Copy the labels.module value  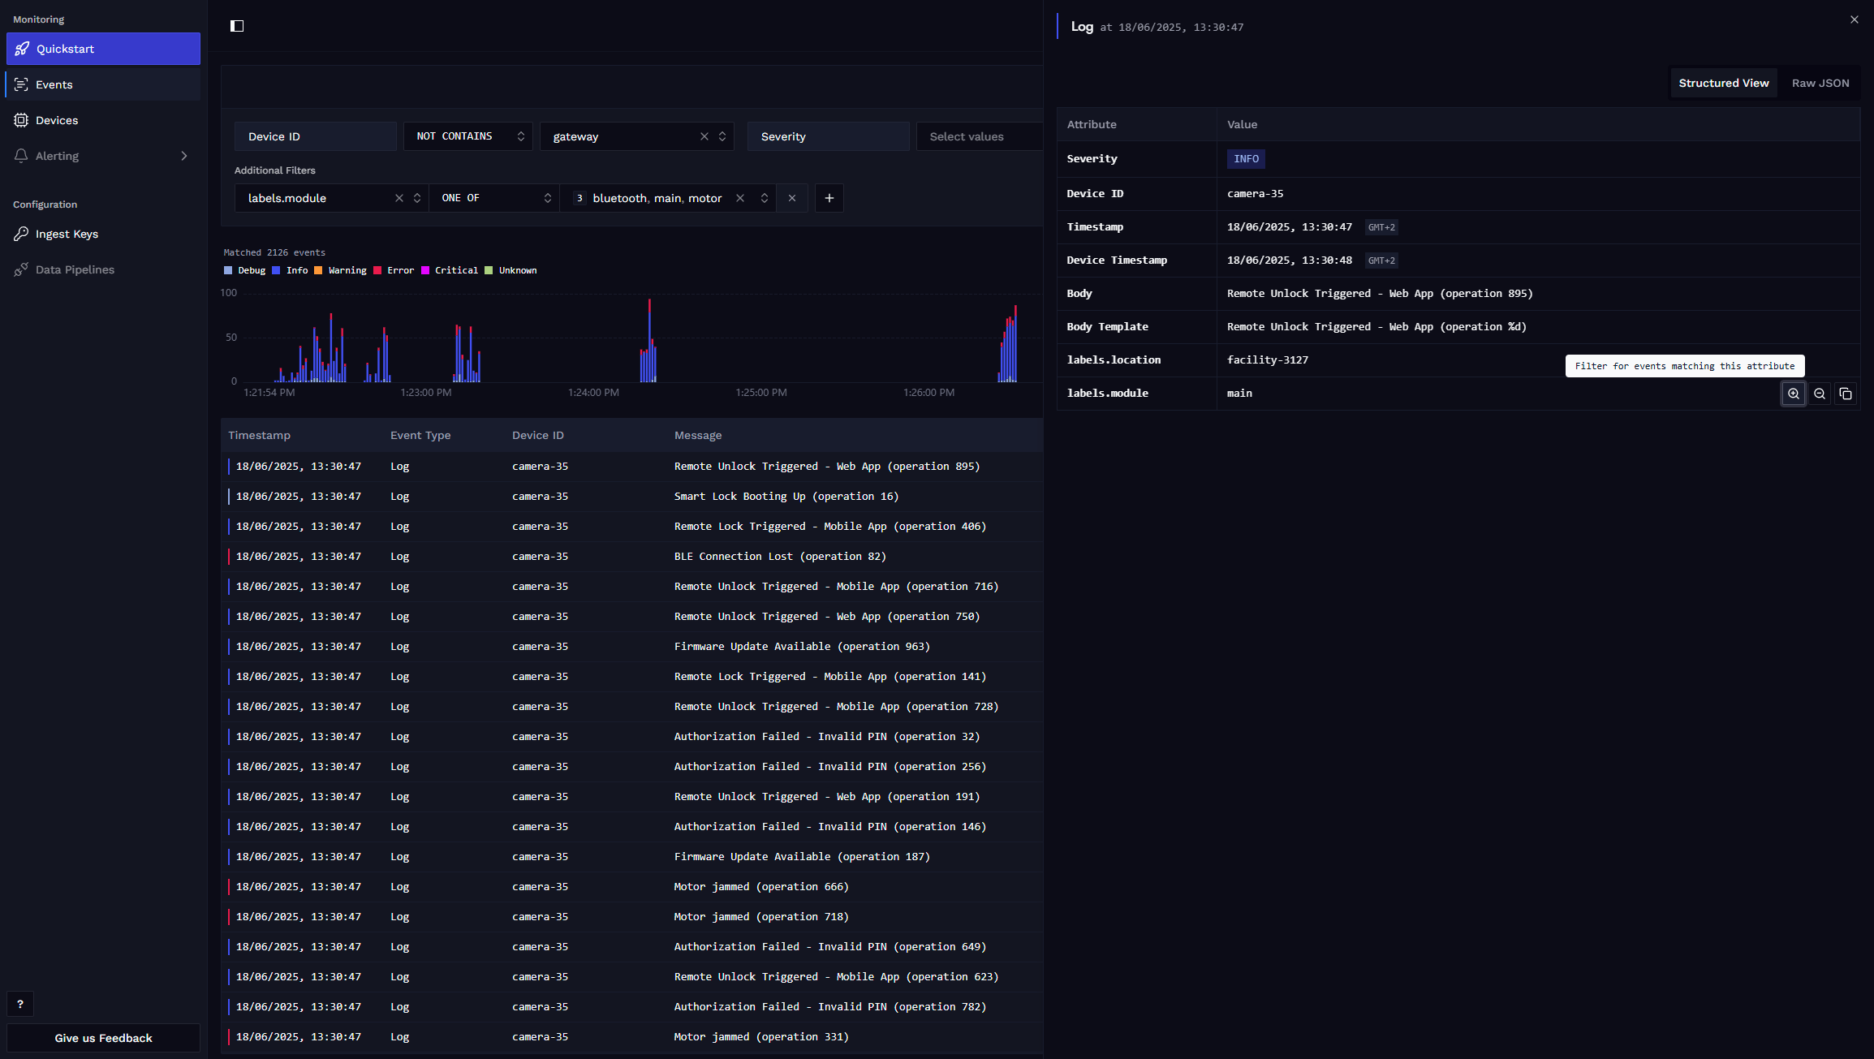(1846, 394)
